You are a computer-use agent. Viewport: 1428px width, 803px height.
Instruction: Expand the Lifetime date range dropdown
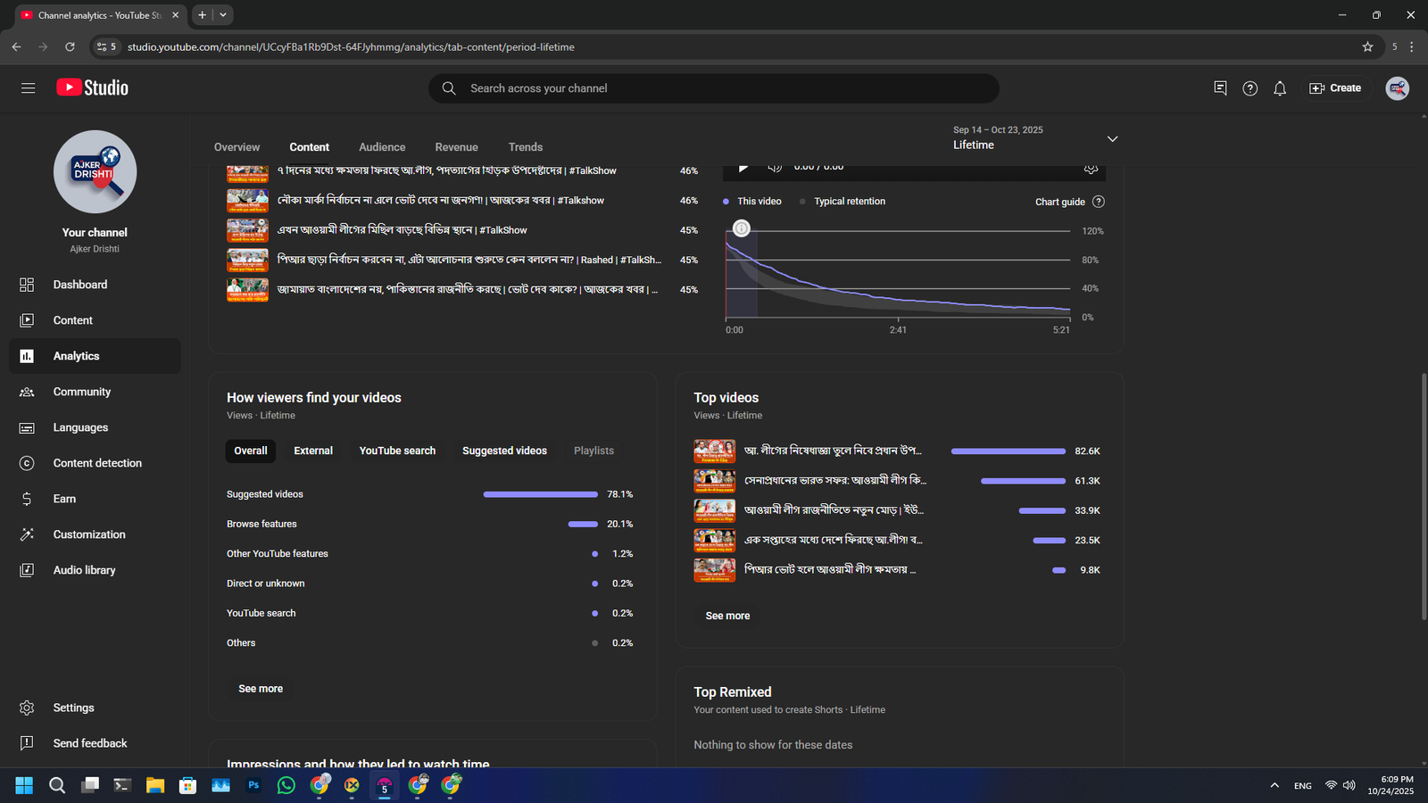click(x=1112, y=139)
